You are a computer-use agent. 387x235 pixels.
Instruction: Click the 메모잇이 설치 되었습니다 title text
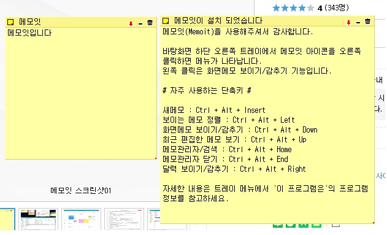(218, 21)
